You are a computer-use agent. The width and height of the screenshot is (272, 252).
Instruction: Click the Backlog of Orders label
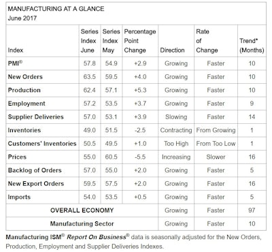[35, 170]
